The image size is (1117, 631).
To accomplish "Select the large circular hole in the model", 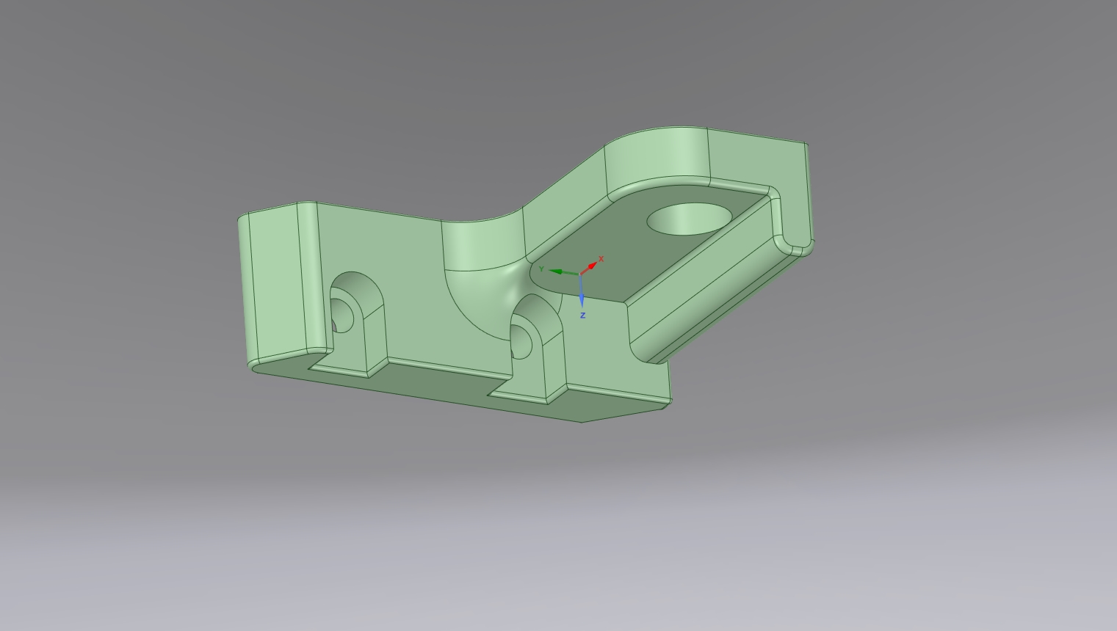I will (690, 219).
